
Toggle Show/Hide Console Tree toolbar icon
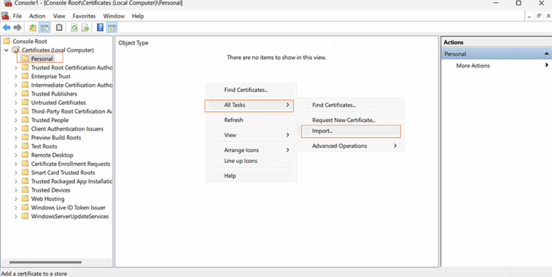click(x=45, y=27)
